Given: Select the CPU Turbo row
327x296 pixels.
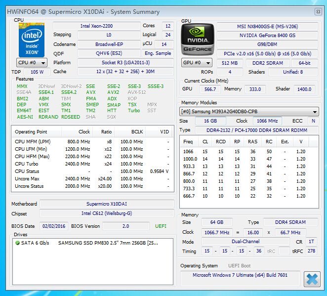Looking at the screenshot, I should (x=92, y=164).
